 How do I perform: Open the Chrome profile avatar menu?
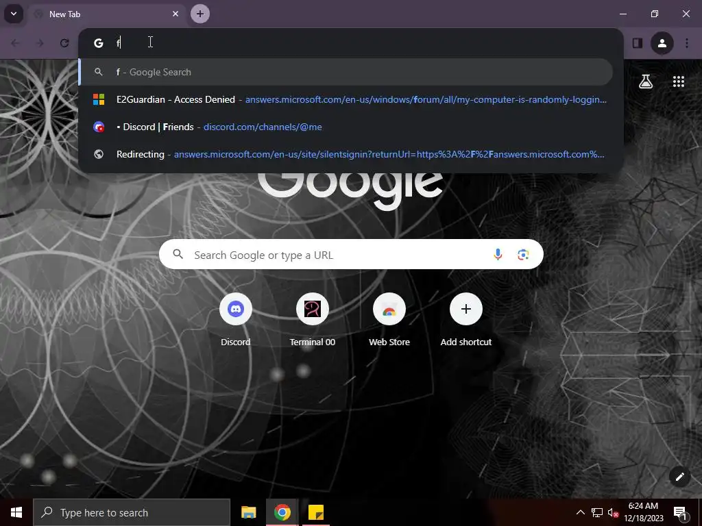pyautogui.click(x=662, y=43)
